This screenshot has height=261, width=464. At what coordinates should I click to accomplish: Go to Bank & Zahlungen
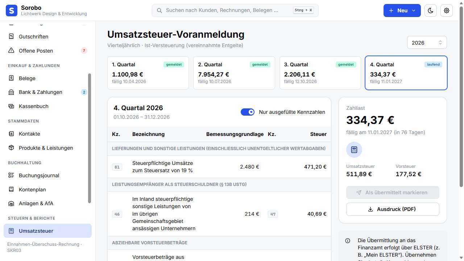pos(47,92)
